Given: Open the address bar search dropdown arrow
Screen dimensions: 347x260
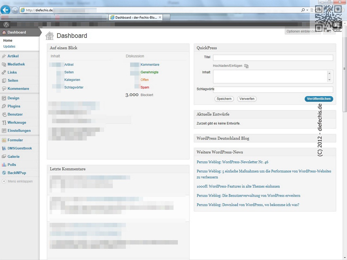Looking at the screenshot, I should (307, 10).
